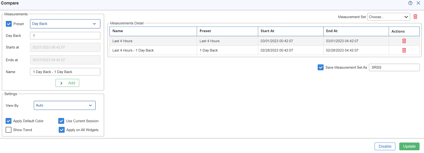Delete the selected Measurement Set via trash icon

click(x=415, y=17)
